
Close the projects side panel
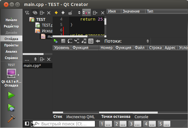click(49, 13)
